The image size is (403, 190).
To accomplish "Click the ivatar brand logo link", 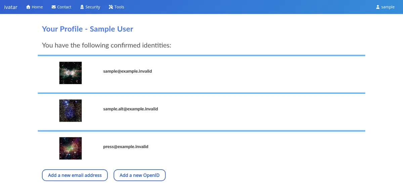I will [x=11, y=7].
